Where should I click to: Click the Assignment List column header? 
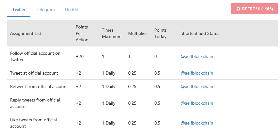(x=26, y=33)
